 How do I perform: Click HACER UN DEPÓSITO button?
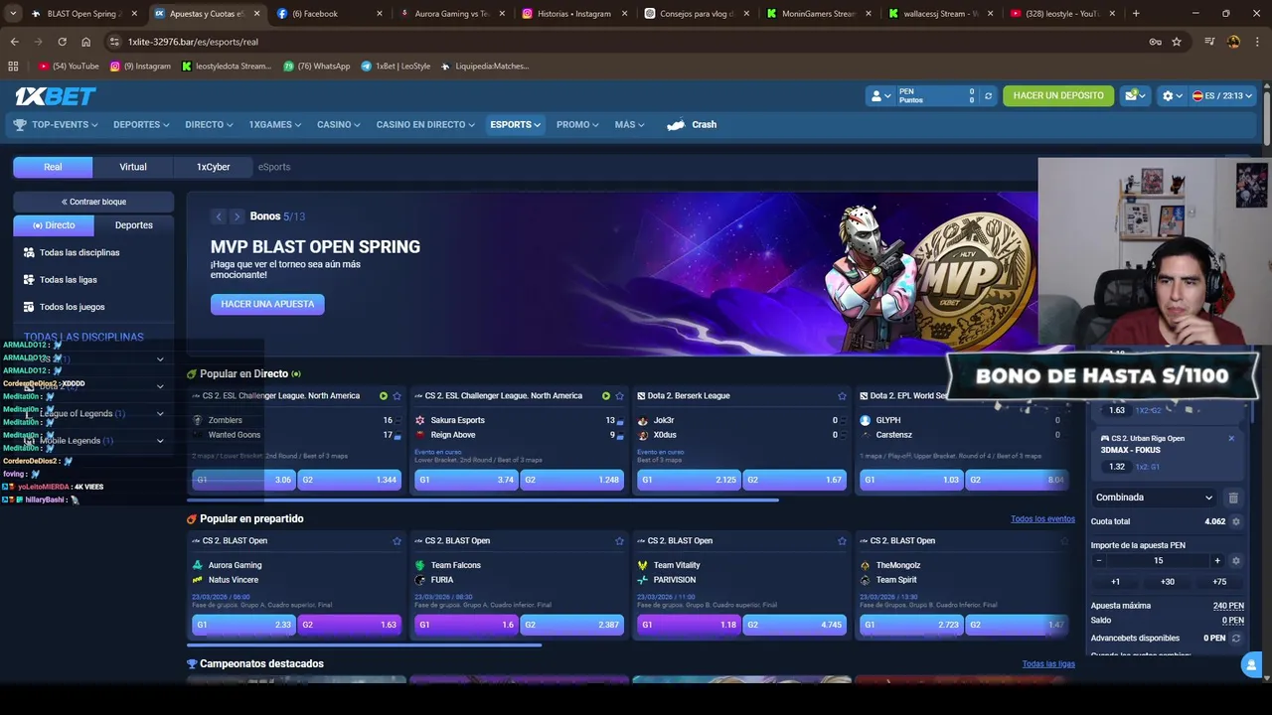coord(1058,96)
